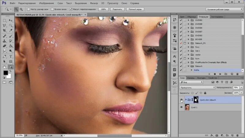Expand the BOX009 action set
Image resolution: width=245 pixels, height=138 pixels.
click(x=188, y=40)
